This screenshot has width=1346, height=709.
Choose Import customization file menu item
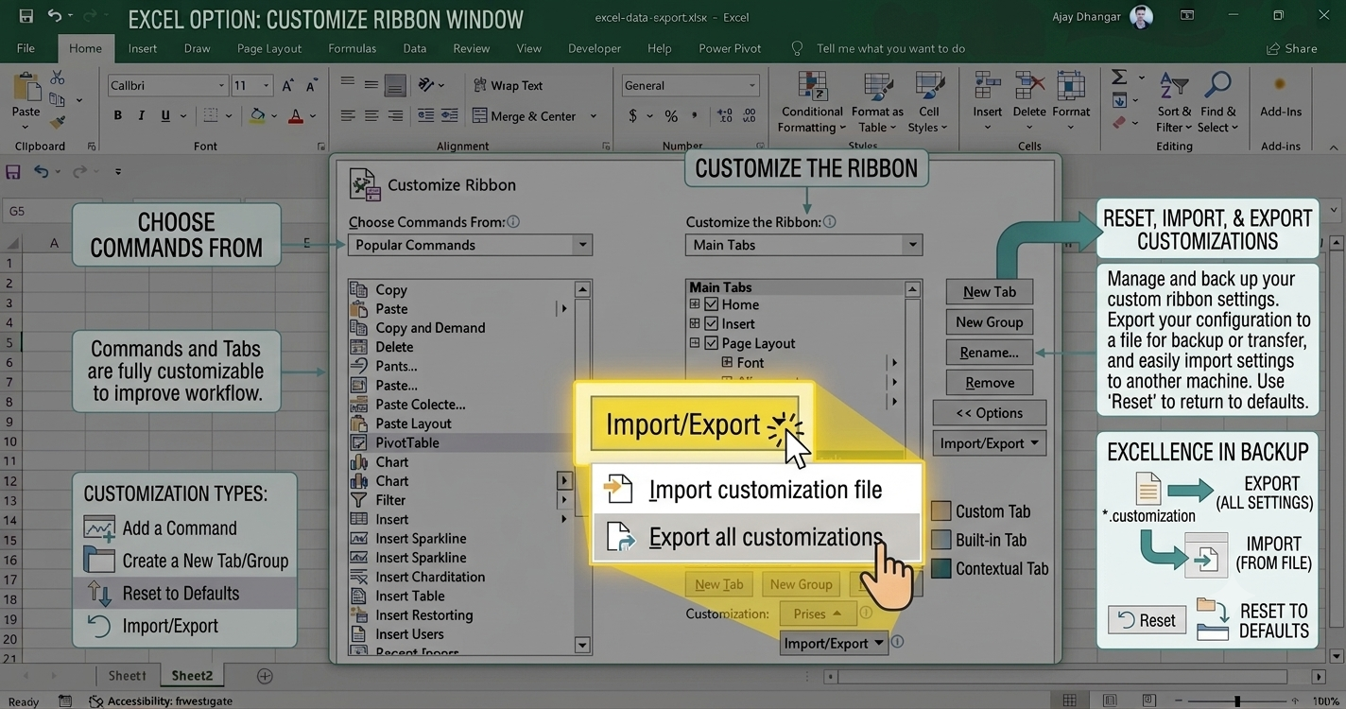pos(756,490)
